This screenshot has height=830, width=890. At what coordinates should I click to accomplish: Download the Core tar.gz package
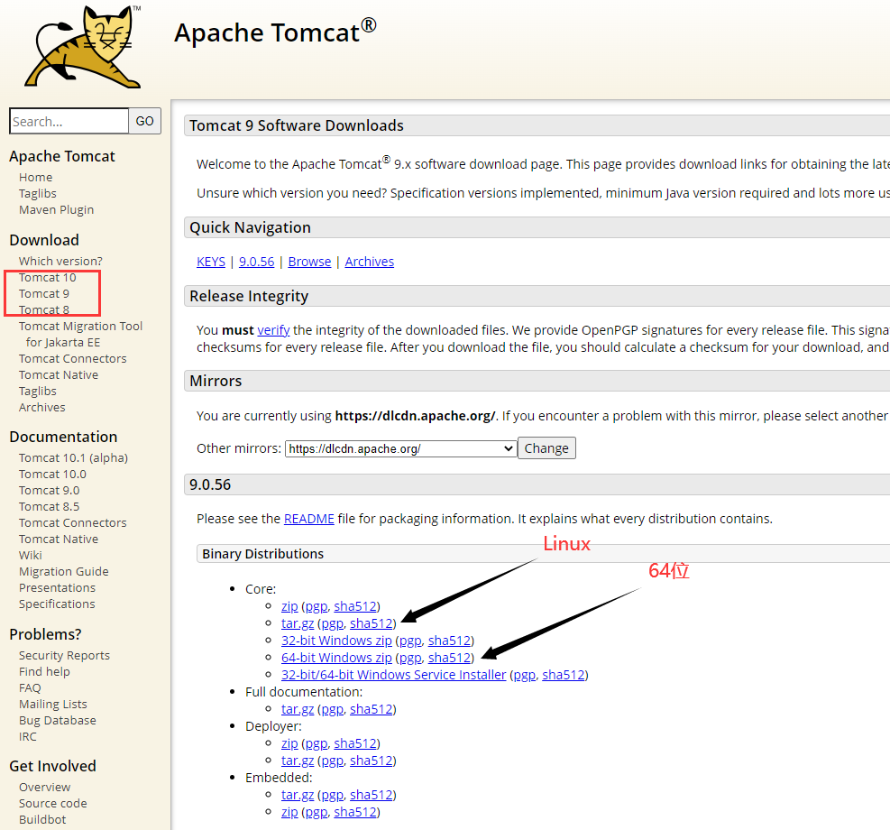[298, 623]
